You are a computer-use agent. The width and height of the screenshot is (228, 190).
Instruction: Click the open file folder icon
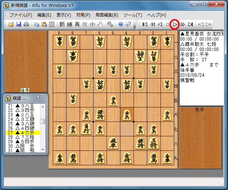(11, 24)
